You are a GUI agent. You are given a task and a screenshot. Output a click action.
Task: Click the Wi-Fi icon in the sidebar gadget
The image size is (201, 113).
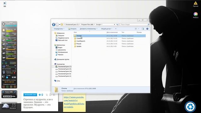pyautogui.click(x=4, y=66)
